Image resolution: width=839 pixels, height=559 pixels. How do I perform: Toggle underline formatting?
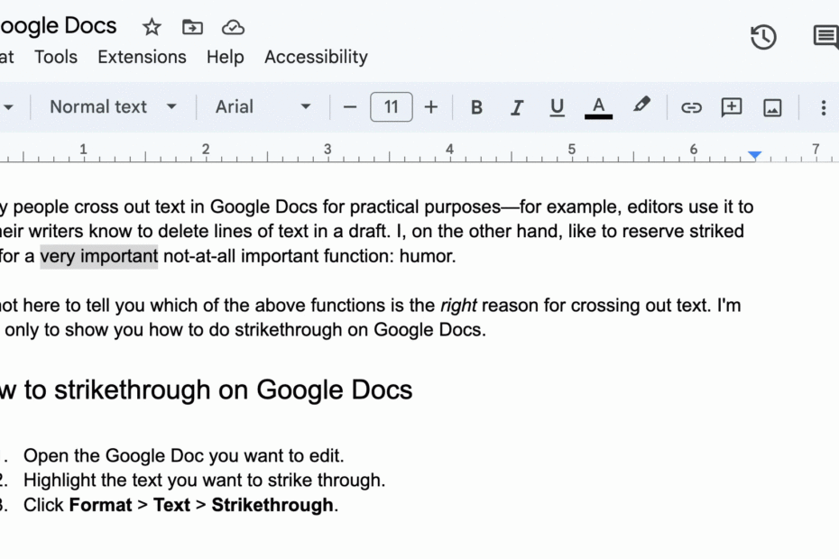click(557, 107)
